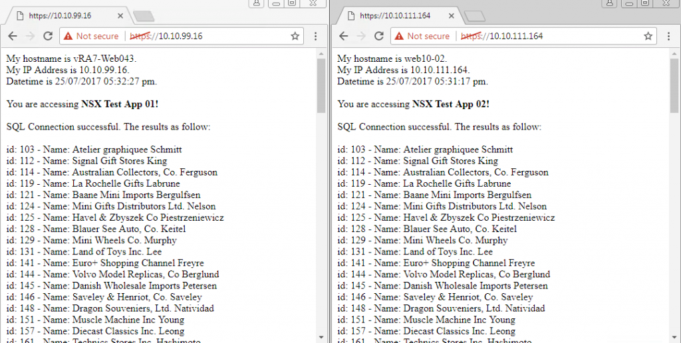Click the hostname line web10-02
Image resolution: width=681 pixels, height=343 pixels.
392,58
